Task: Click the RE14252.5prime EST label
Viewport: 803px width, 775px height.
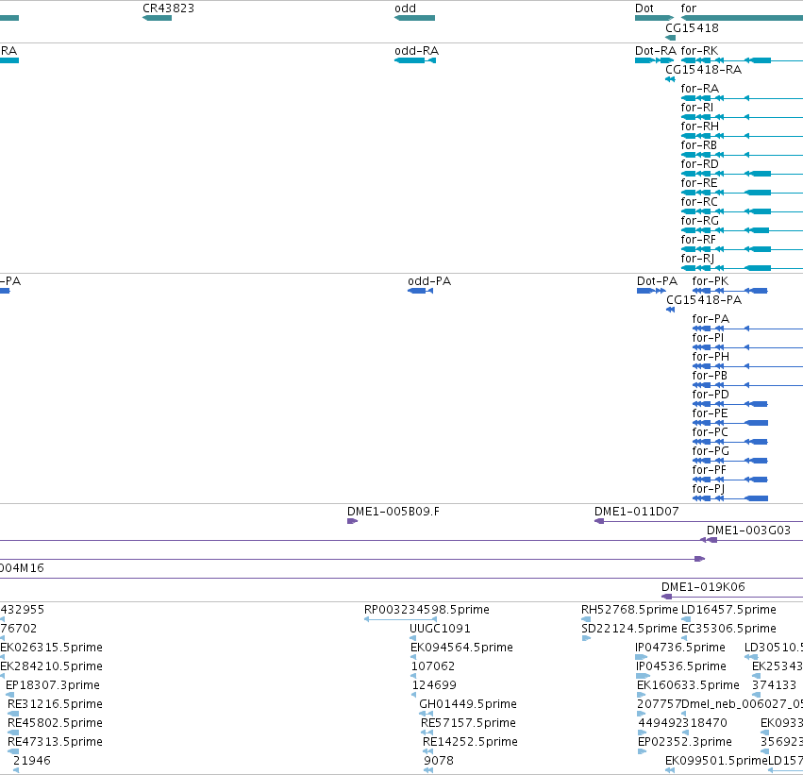Action: (470, 742)
